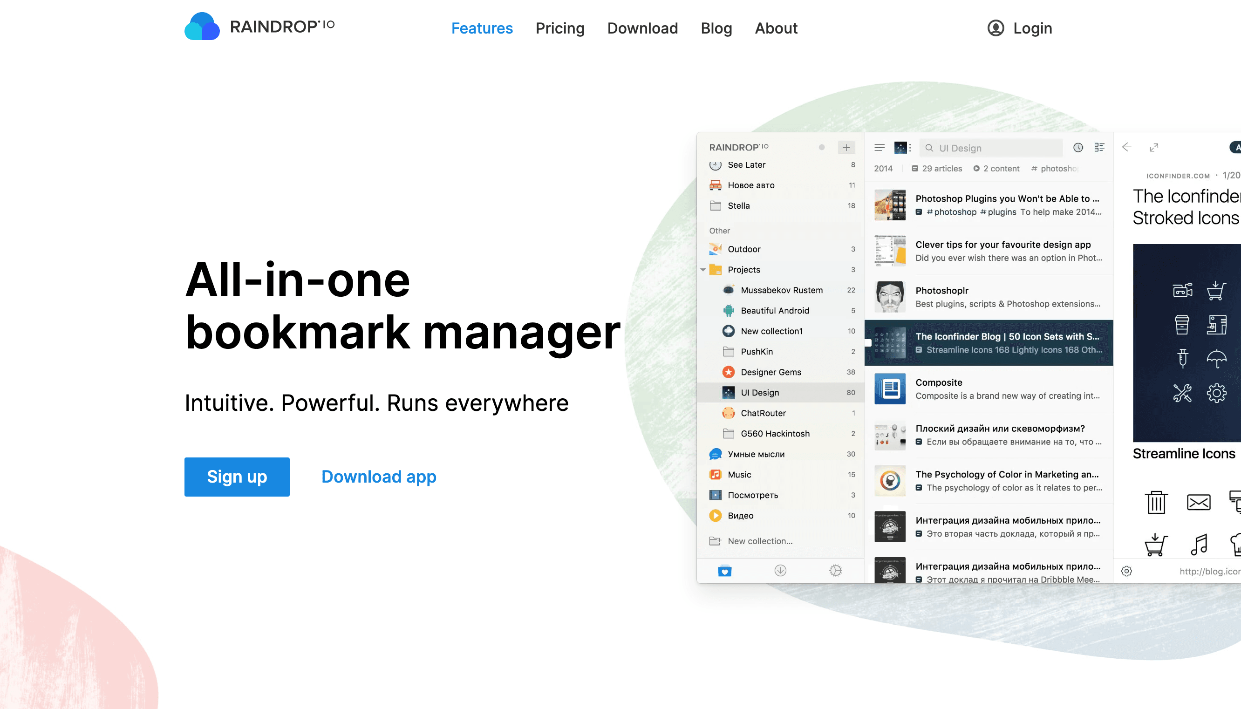Open Плоский дизайн или скевоморфизм? article
The width and height of the screenshot is (1241, 709).
coord(989,435)
